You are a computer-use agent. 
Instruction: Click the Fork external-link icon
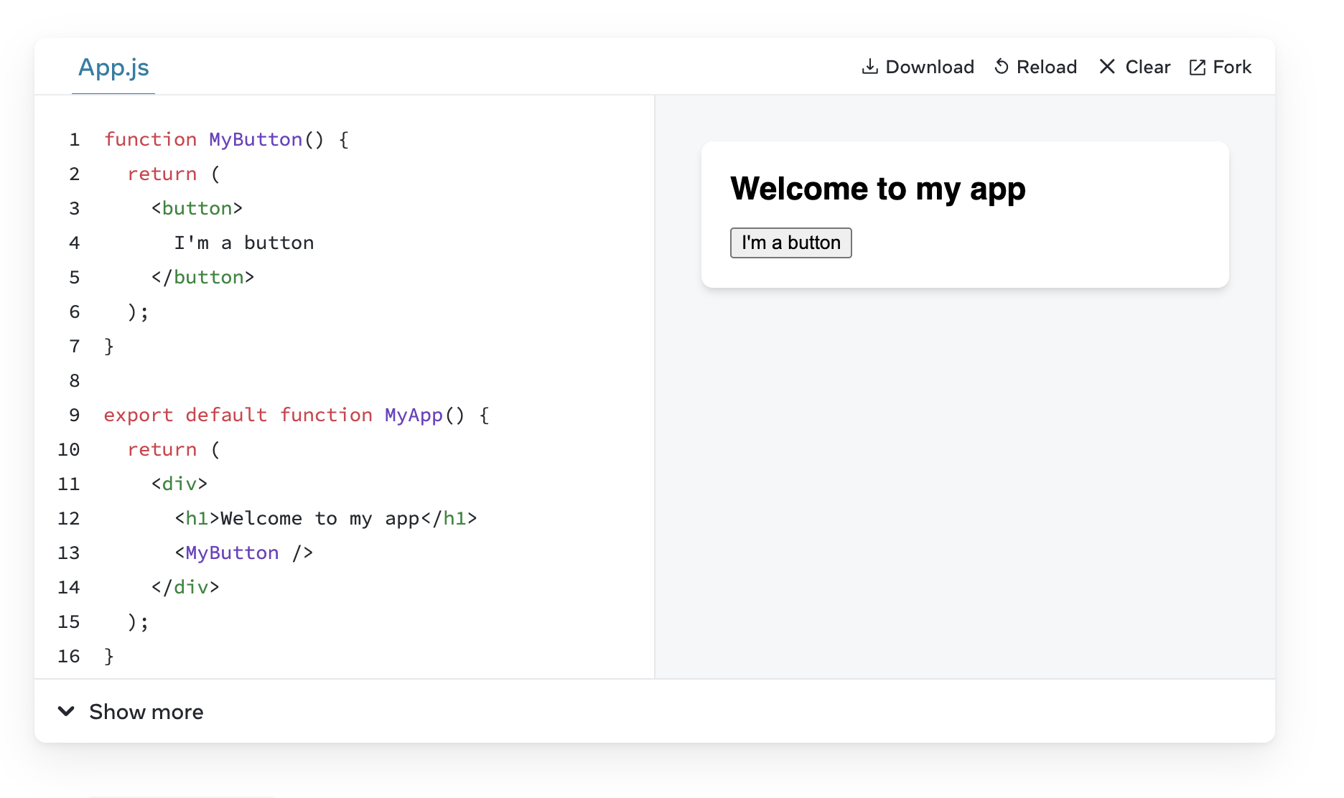[1197, 67]
